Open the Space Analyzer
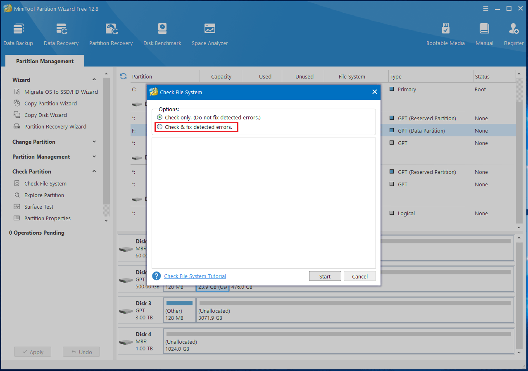This screenshot has width=528, height=371. 209,34
